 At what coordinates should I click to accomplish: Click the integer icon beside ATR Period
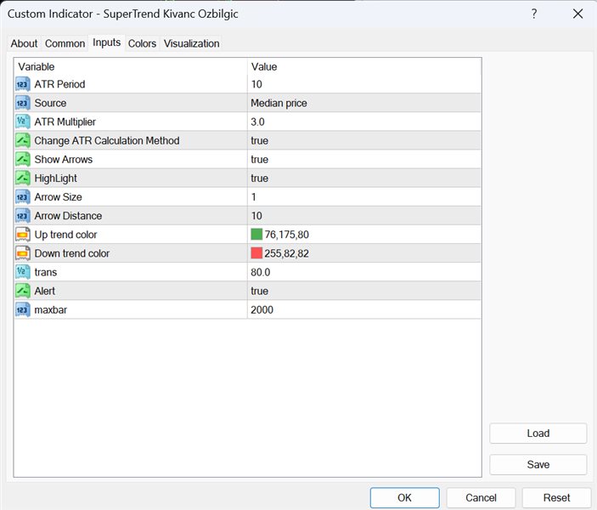[22, 84]
